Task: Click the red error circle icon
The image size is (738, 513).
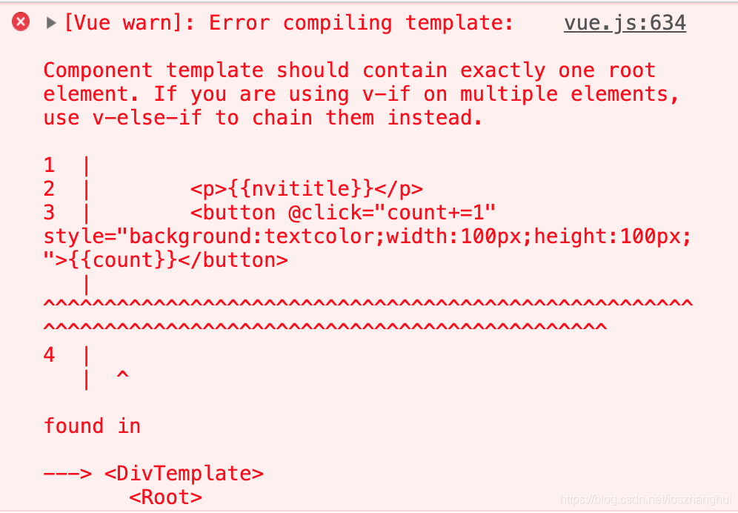Action: (x=21, y=22)
